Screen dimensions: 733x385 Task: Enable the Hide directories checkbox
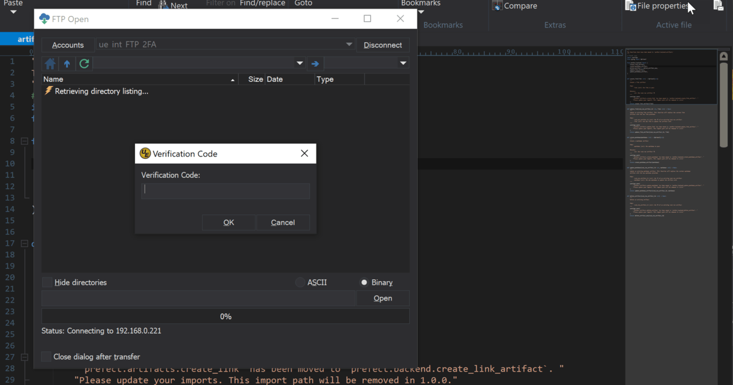(47, 282)
